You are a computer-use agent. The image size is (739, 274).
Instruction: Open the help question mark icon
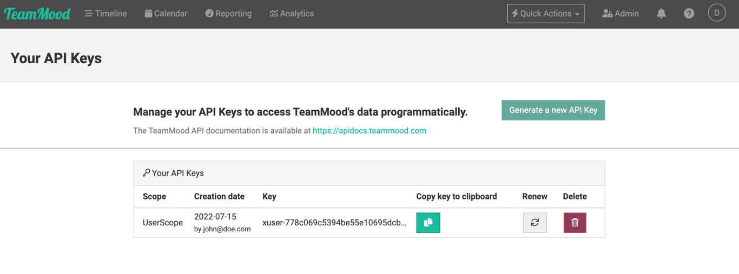tap(689, 14)
